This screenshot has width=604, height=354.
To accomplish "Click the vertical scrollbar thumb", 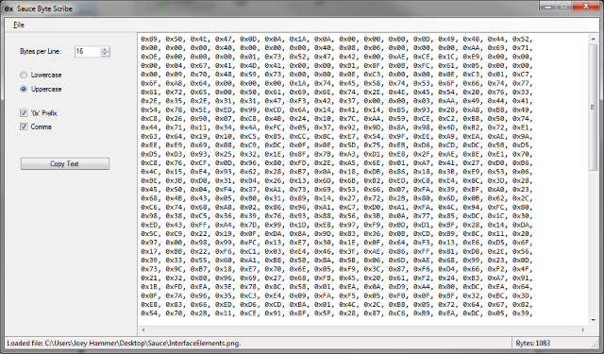I will [593, 107].
